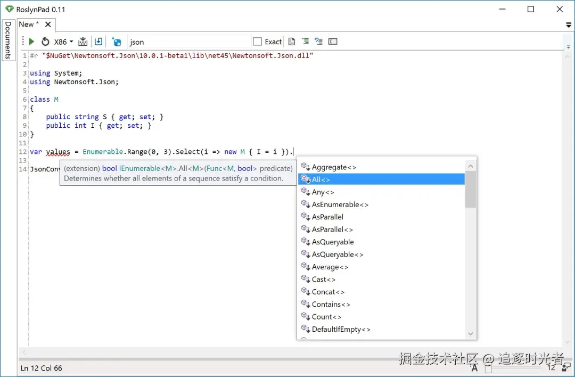Click the editor horizontal scrollbar
The width and height of the screenshot is (575, 377).
pyautogui.click(x=290, y=353)
